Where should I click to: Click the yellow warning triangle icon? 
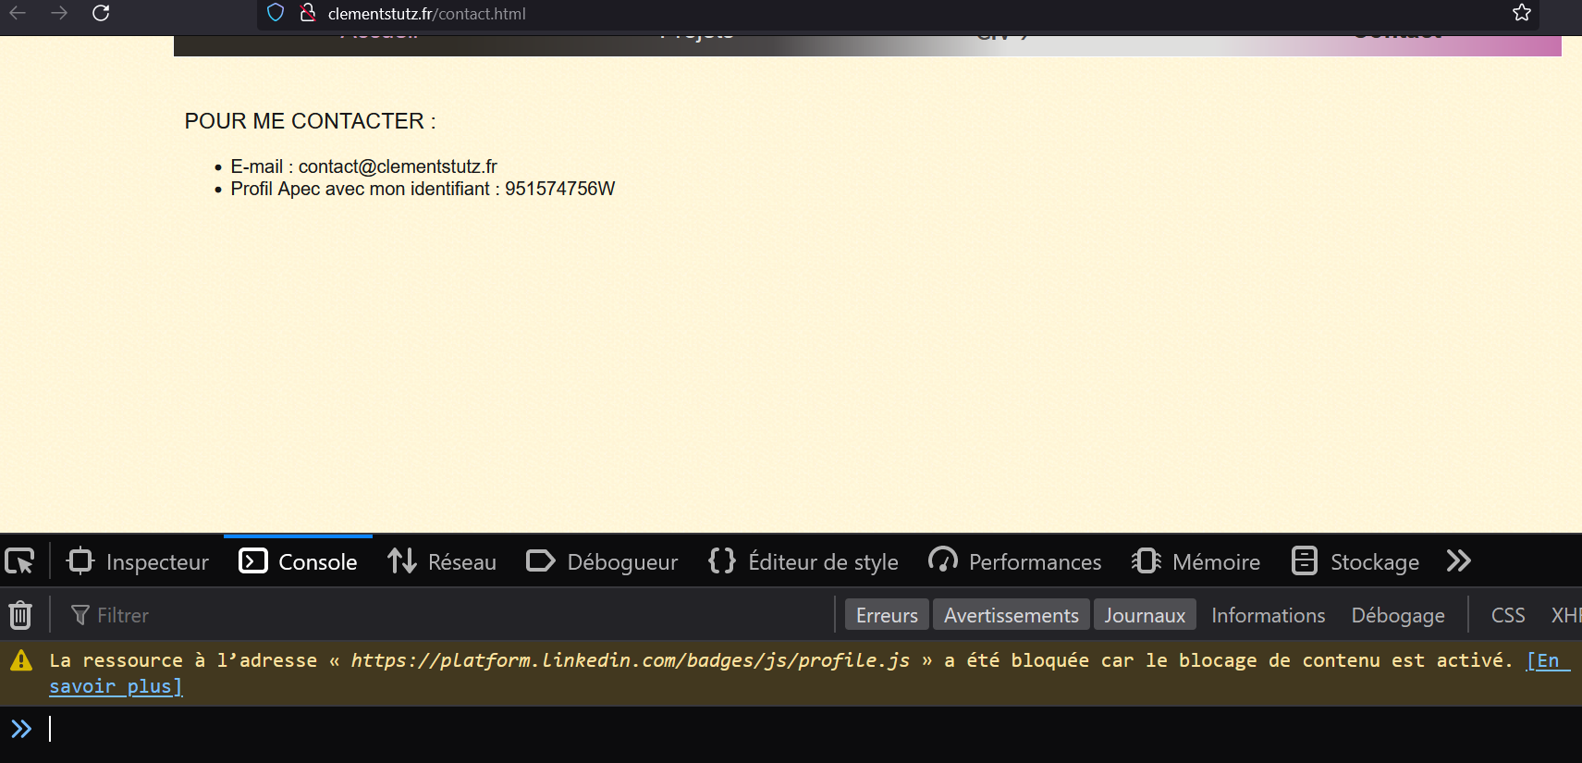click(20, 660)
